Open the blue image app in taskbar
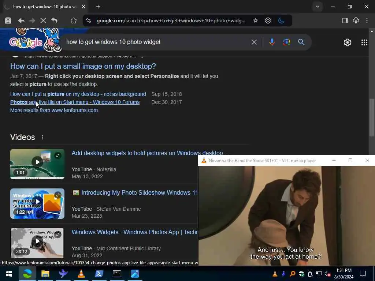Viewport: 375px width, 281px height. coord(135,274)
